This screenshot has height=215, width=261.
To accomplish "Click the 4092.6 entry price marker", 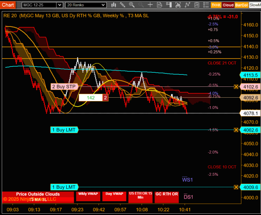I will point(250,98).
